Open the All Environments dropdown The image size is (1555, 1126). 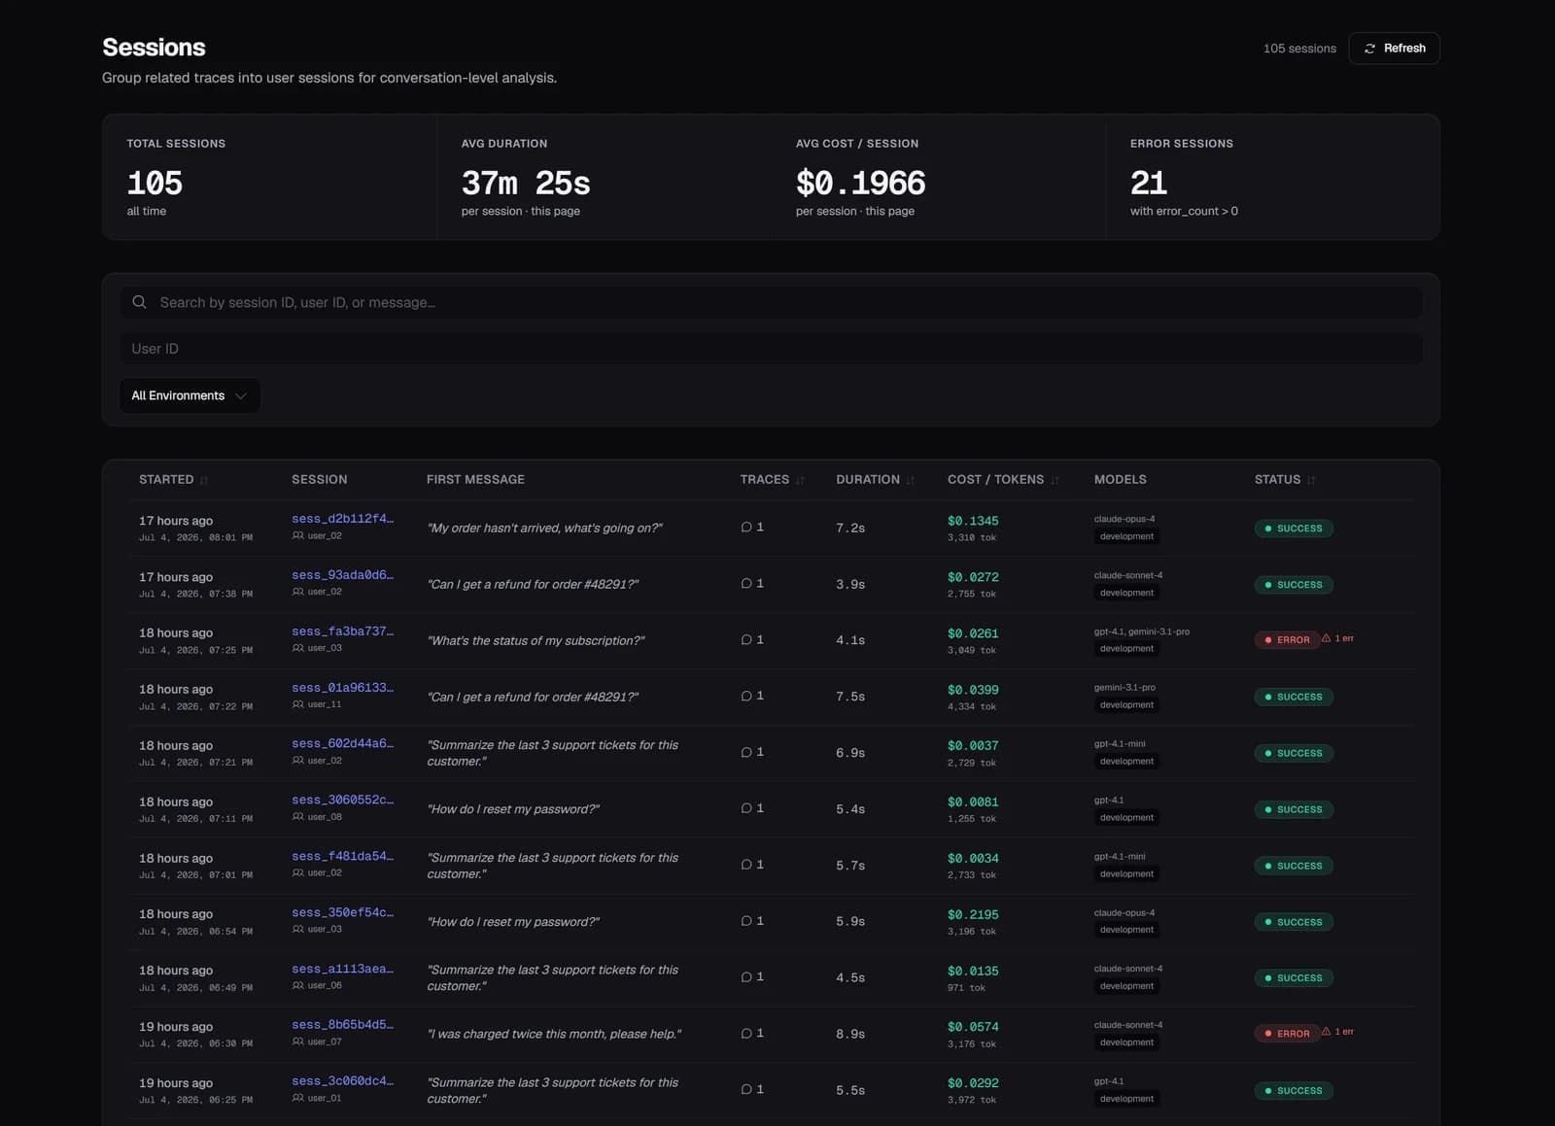point(190,395)
